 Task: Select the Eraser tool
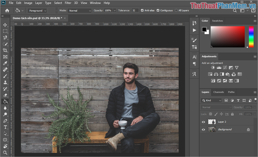click(x=5, y=95)
